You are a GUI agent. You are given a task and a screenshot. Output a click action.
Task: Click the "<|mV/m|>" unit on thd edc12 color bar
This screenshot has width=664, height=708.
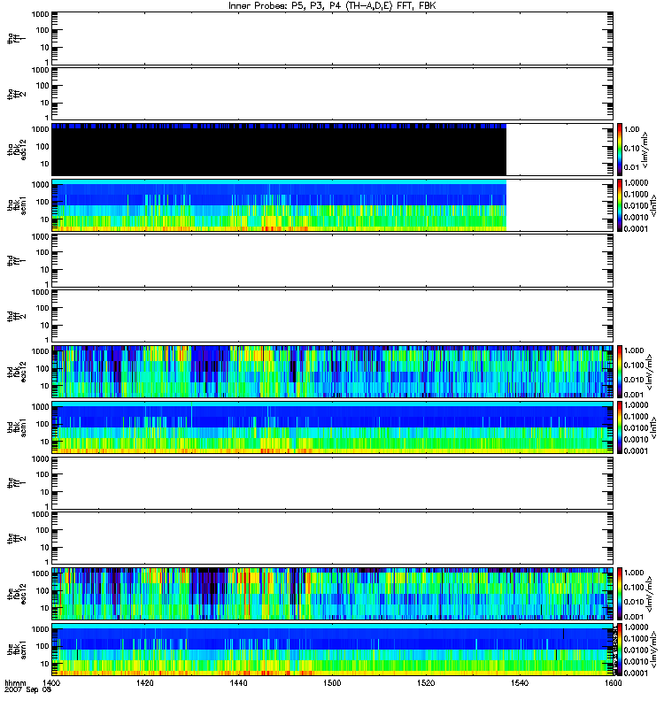pyautogui.click(x=650, y=372)
